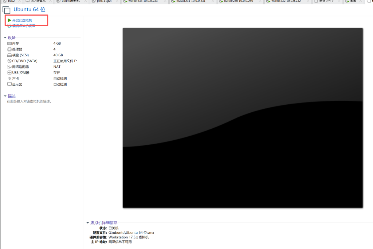Click the display (显示器) monitor icon
The image size is (373, 249).
pos(9,84)
